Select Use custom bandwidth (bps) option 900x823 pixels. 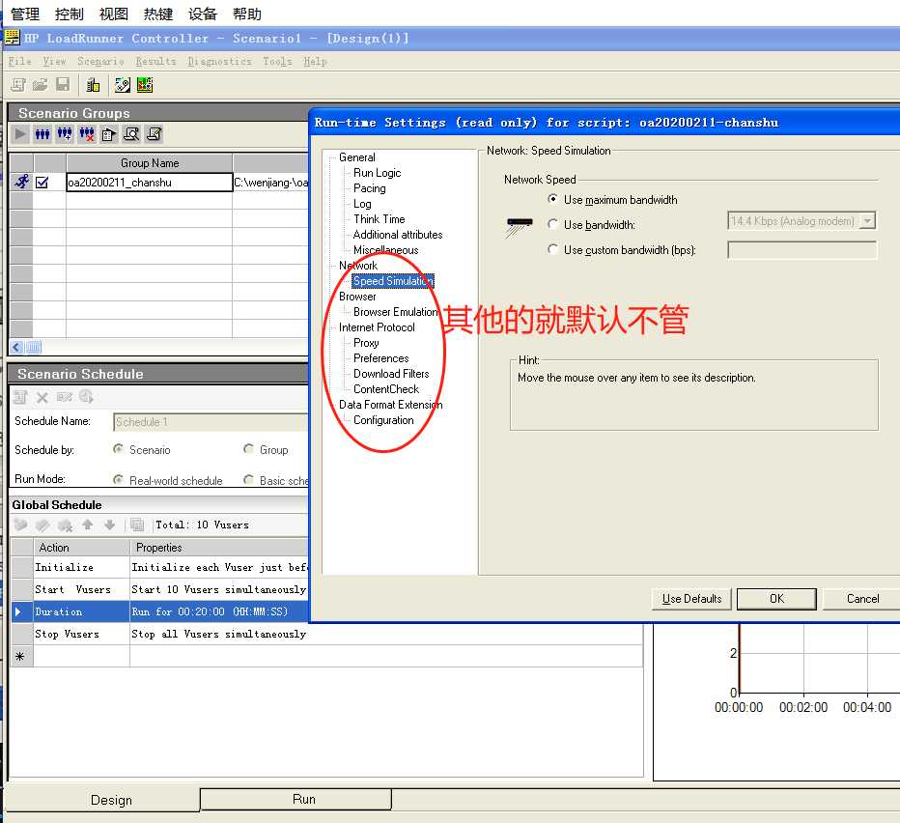(x=552, y=249)
